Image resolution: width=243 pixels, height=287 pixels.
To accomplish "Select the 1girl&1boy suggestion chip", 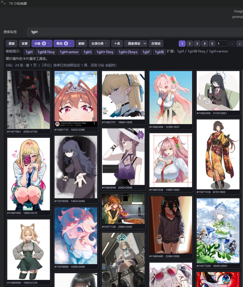I will (46, 52).
